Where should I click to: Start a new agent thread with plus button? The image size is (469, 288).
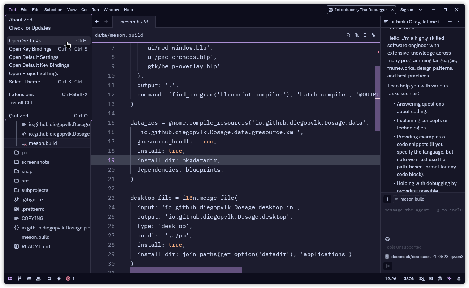click(450, 22)
